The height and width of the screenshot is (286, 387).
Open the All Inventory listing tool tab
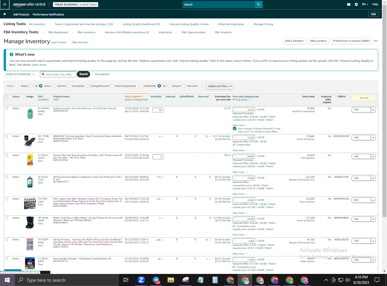click(37, 24)
